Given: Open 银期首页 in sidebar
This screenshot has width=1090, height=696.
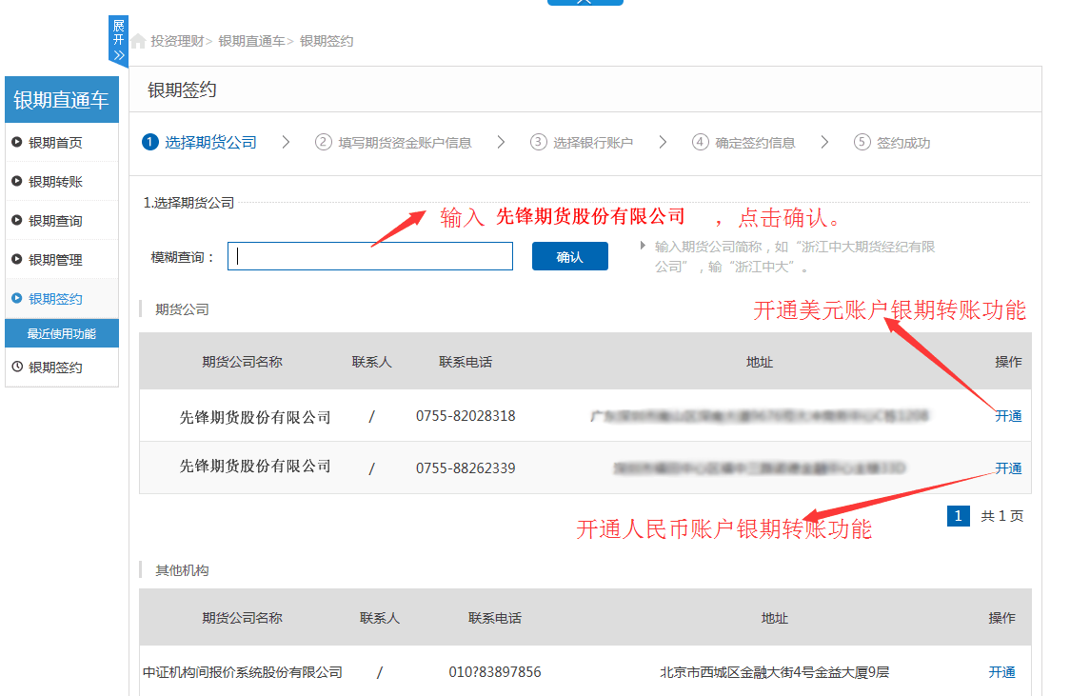Looking at the screenshot, I should click(55, 143).
